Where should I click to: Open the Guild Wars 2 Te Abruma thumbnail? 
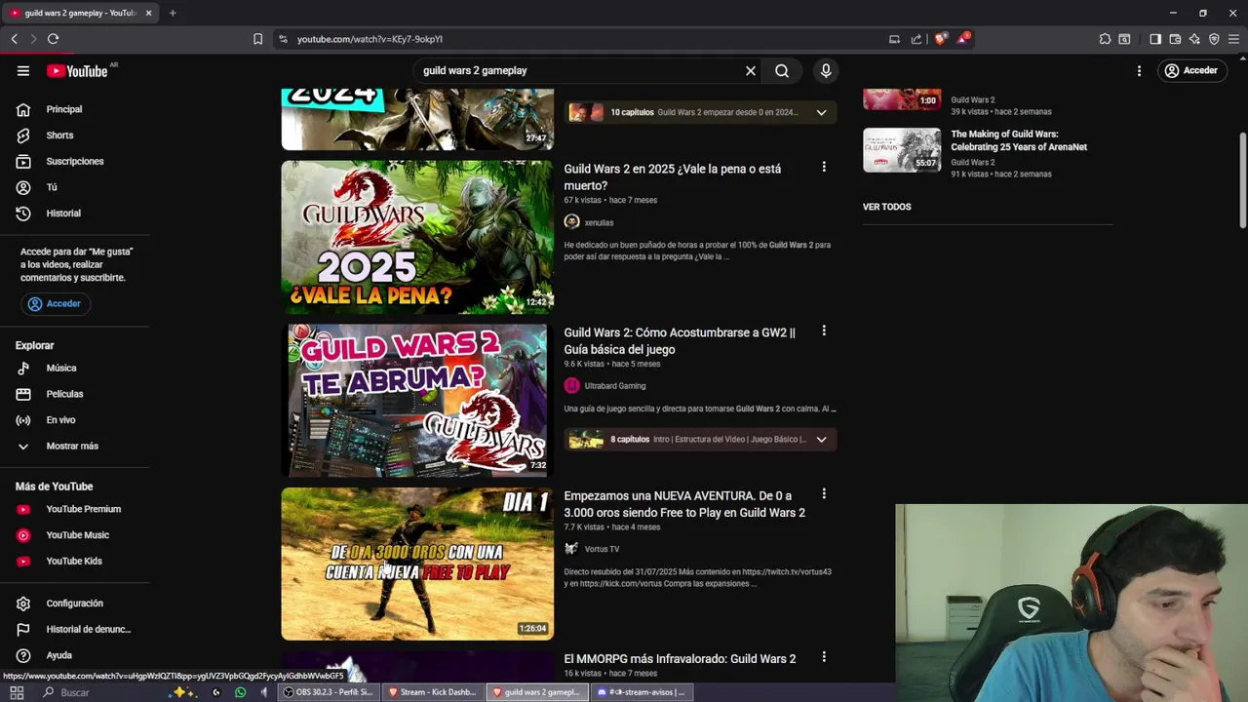[417, 401]
